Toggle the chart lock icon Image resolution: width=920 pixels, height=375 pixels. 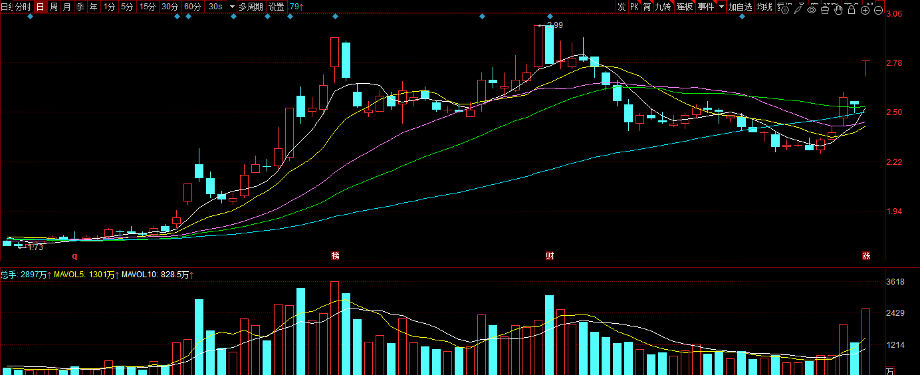852,10
